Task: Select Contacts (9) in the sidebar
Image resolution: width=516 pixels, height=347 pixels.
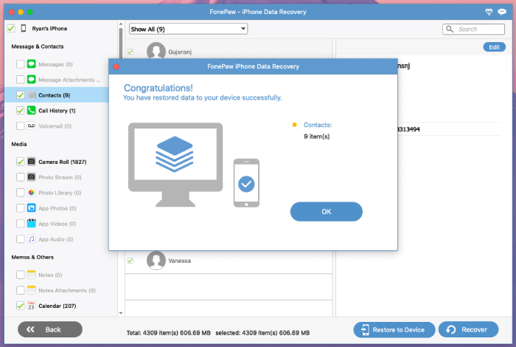Action: [57, 95]
